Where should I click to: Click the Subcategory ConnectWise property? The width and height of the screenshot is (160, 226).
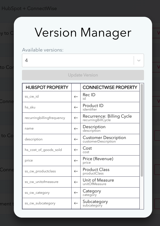(110, 203)
